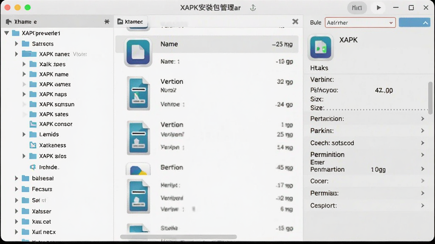Select the XAPK games folder in the tree
435x244 pixels.
pos(50,84)
